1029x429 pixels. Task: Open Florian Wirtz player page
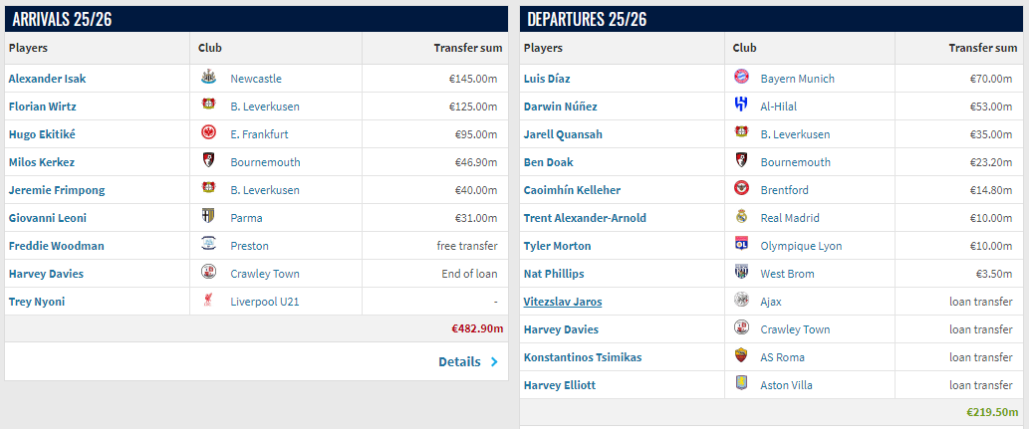[42, 107]
